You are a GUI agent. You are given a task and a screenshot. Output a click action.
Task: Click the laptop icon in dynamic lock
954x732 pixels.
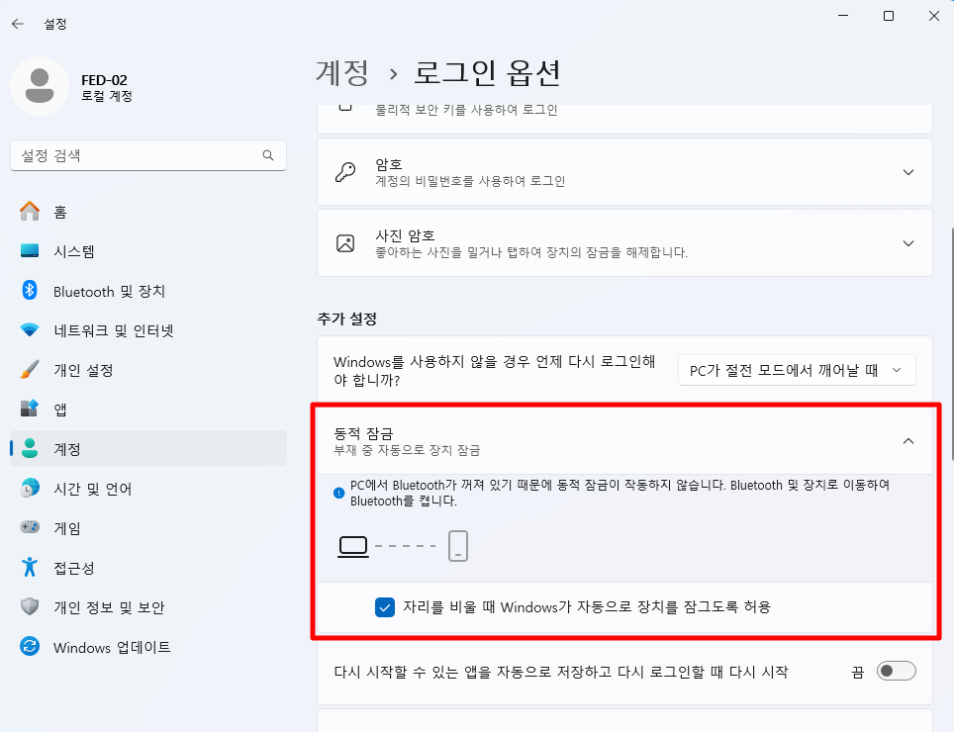pyautogui.click(x=353, y=547)
